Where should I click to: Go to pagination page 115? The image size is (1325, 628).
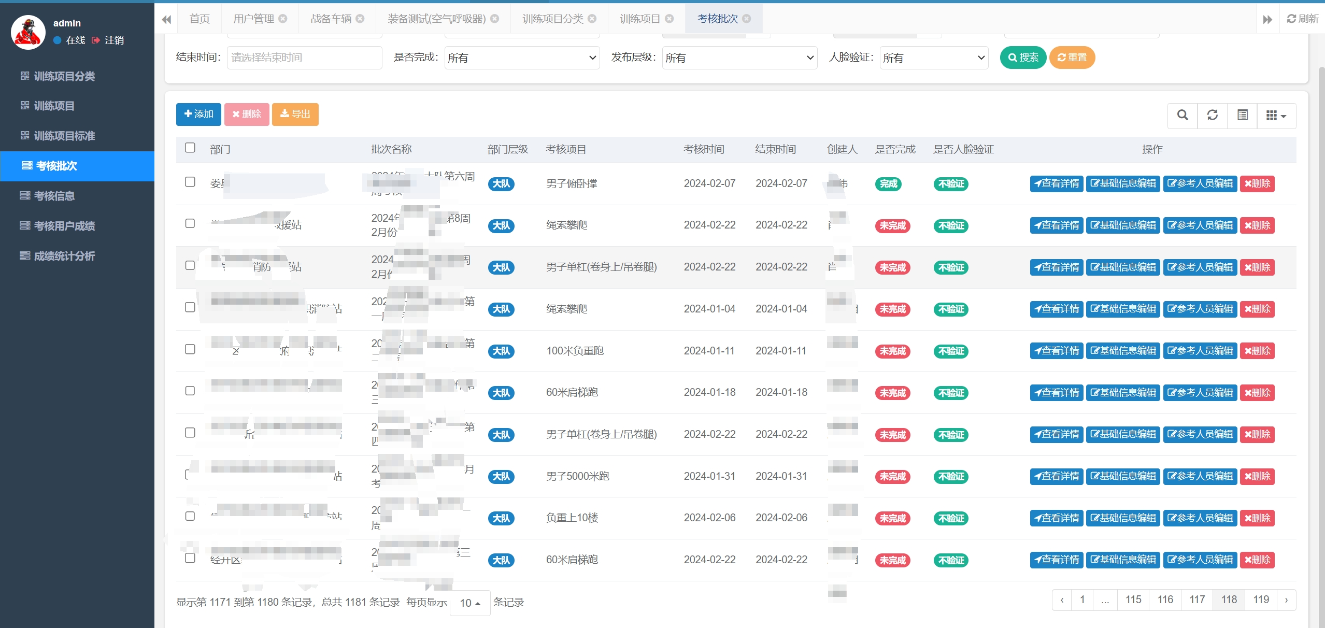1133,600
